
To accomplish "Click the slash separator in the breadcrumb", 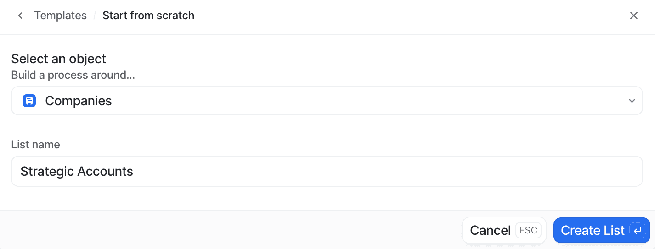I will [95, 16].
